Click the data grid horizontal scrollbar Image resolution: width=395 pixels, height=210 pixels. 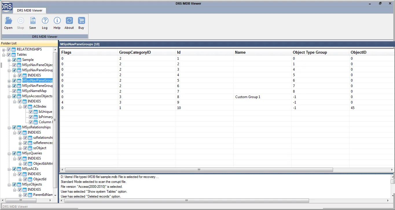coord(199,170)
